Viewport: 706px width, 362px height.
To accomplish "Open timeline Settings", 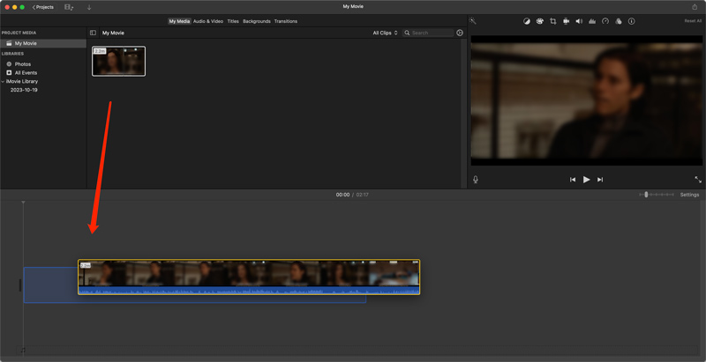I will (x=689, y=195).
